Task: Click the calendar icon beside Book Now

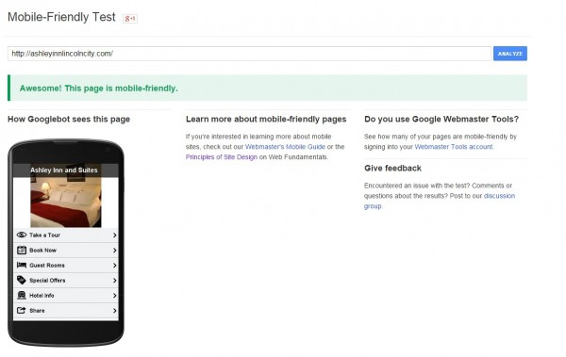Action: (x=22, y=250)
